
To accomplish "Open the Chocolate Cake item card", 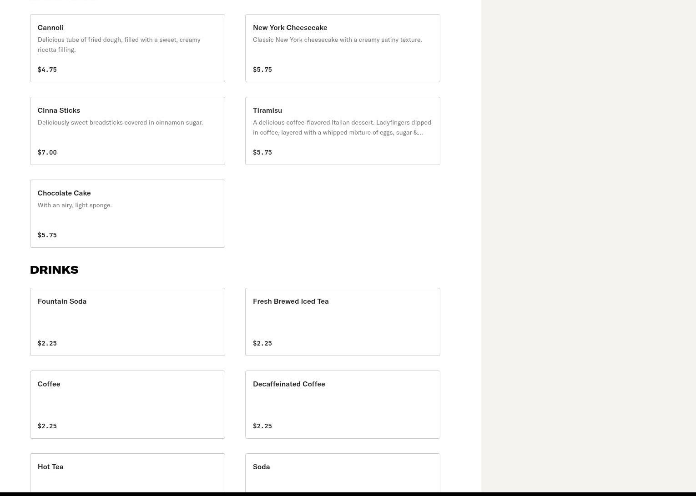I will click(x=127, y=214).
